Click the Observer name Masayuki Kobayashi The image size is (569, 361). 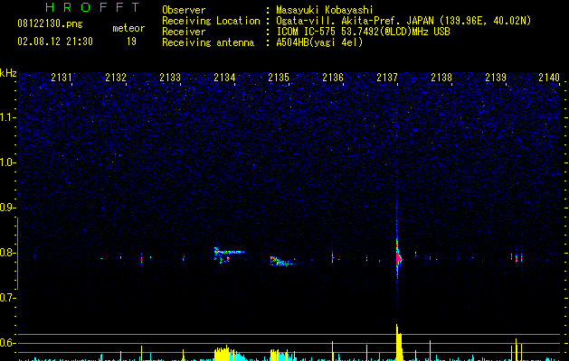(x=325, y=10)
